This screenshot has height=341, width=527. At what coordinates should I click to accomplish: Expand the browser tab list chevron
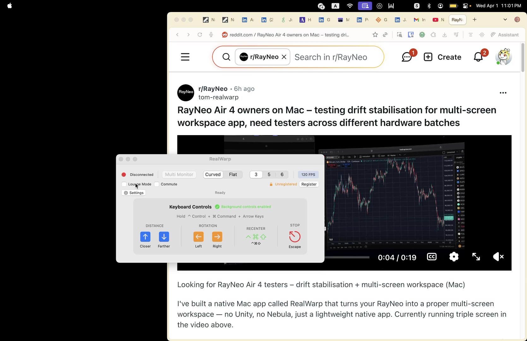point(505,20)
